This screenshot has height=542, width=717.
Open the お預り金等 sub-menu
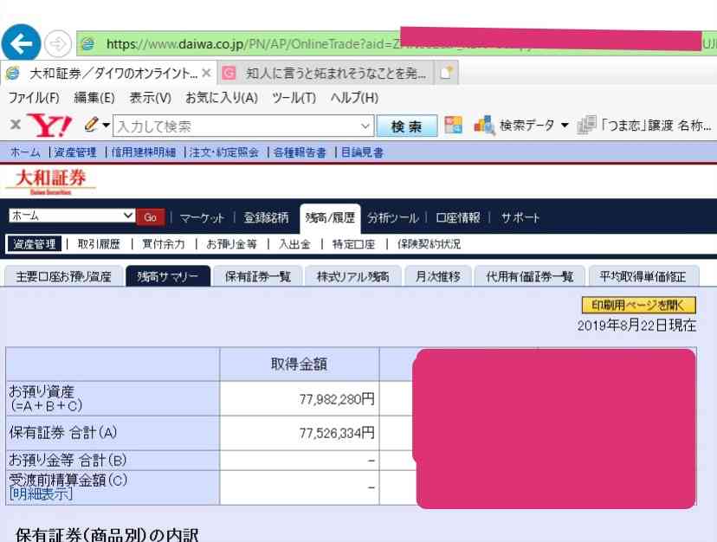(x=231, y=244)
